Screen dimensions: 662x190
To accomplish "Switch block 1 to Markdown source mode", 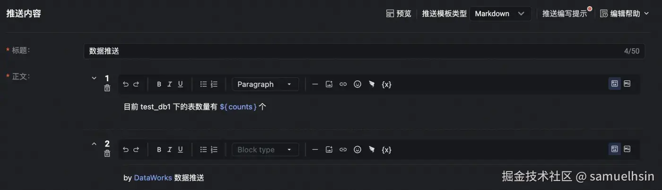I will coord(627,84).
